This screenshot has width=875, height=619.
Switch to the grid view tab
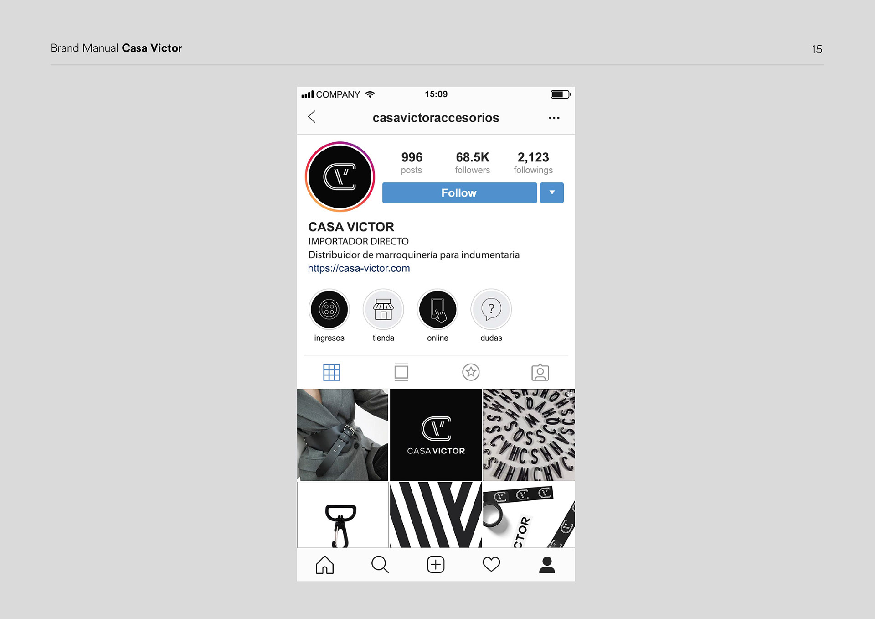pos(332,372)
